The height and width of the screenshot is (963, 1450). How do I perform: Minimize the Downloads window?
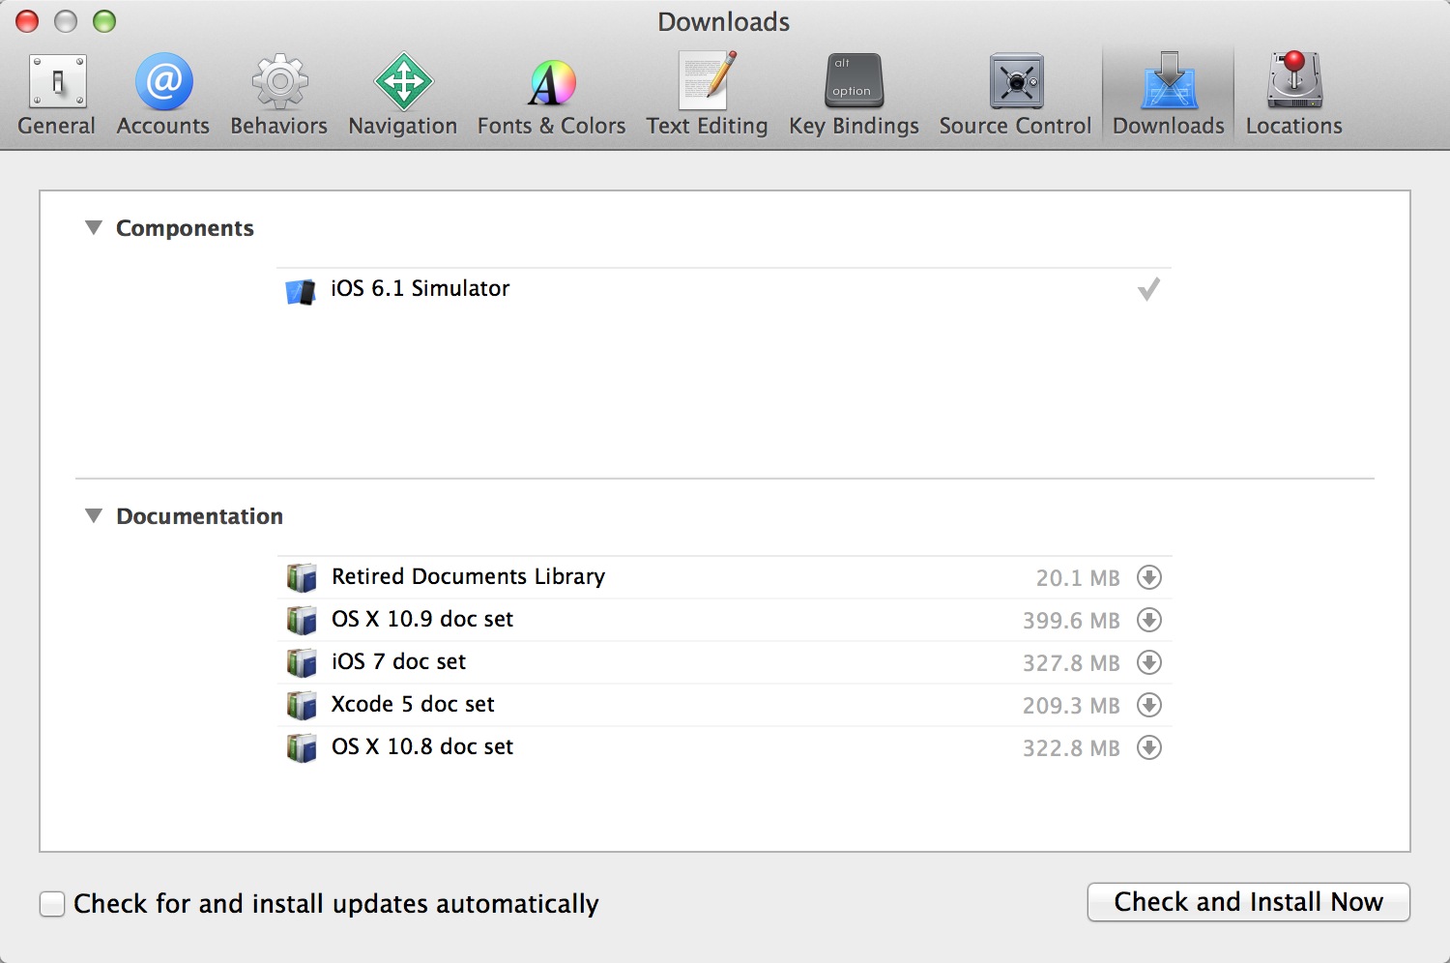point(66,21)
